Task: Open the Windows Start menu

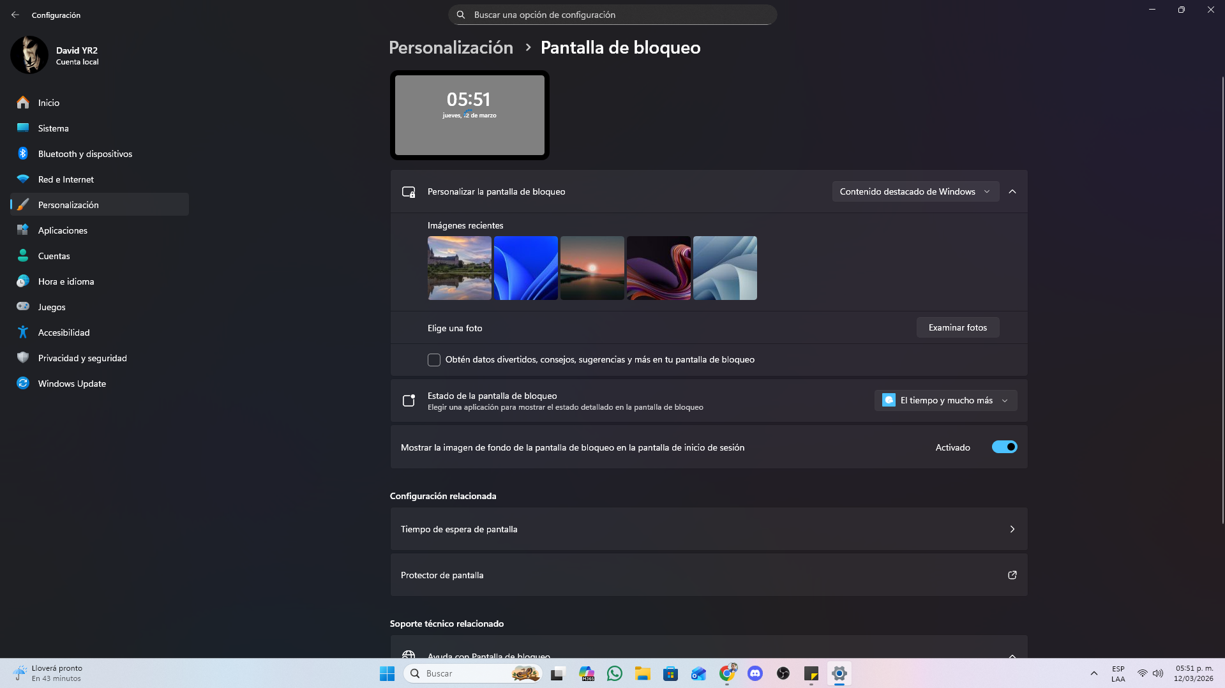Action: point(387,673)
